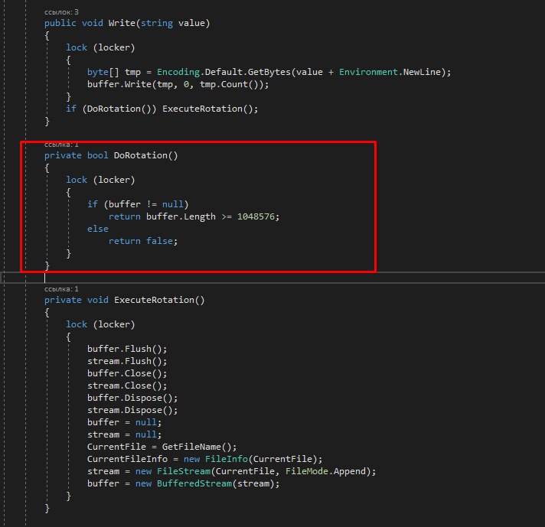
Task: Click the 'buffer = null;' line
Action: pyautogui.click(x=124, y=422)
